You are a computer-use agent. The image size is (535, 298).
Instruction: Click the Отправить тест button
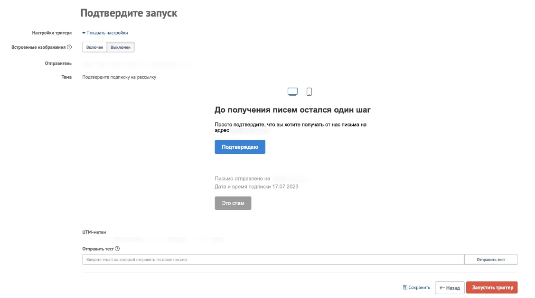[491, 260]
